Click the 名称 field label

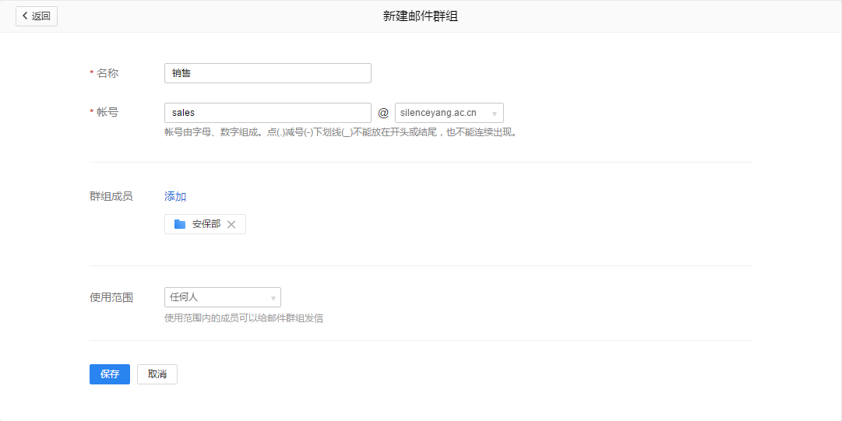[107, 73]
